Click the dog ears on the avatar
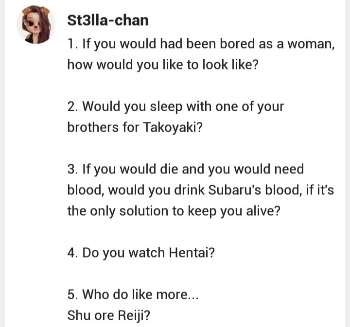 coord(35,10)
